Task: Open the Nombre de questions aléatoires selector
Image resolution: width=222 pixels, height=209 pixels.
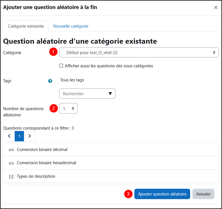Action: point(68,108)
